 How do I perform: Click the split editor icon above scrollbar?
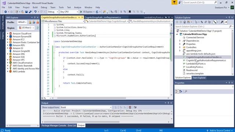click(171, 25)
